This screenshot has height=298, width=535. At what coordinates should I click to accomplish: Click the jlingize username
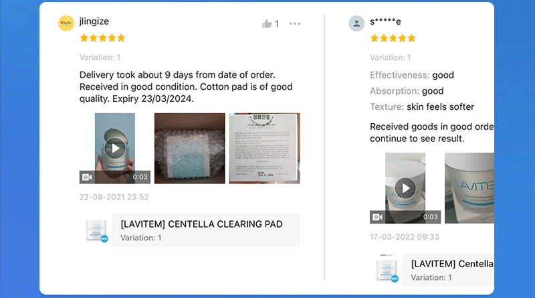pos(94,21)
